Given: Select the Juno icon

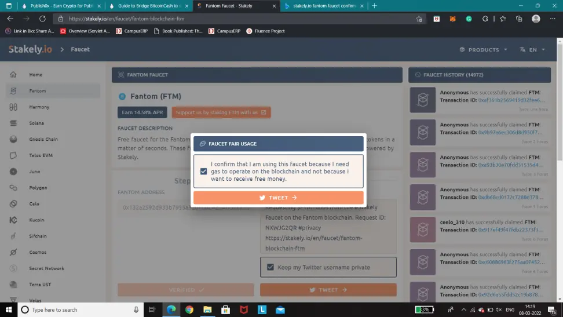Looking at the screenshot, I should [x=13, y=172].
